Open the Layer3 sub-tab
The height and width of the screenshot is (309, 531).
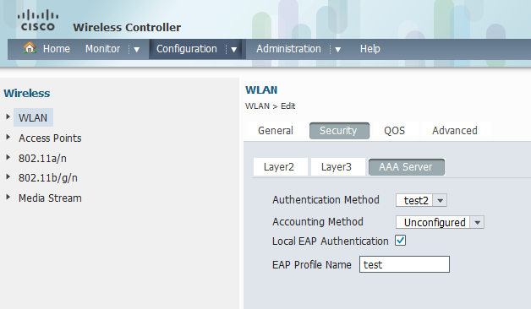click(337, 167)
